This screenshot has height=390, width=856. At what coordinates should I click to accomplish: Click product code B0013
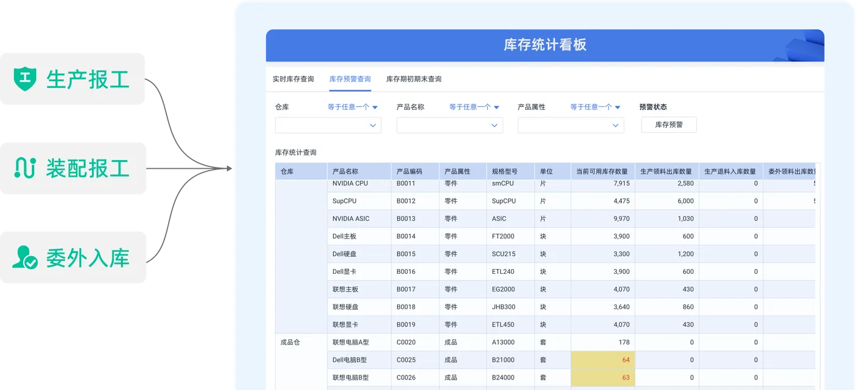(406, 219)
